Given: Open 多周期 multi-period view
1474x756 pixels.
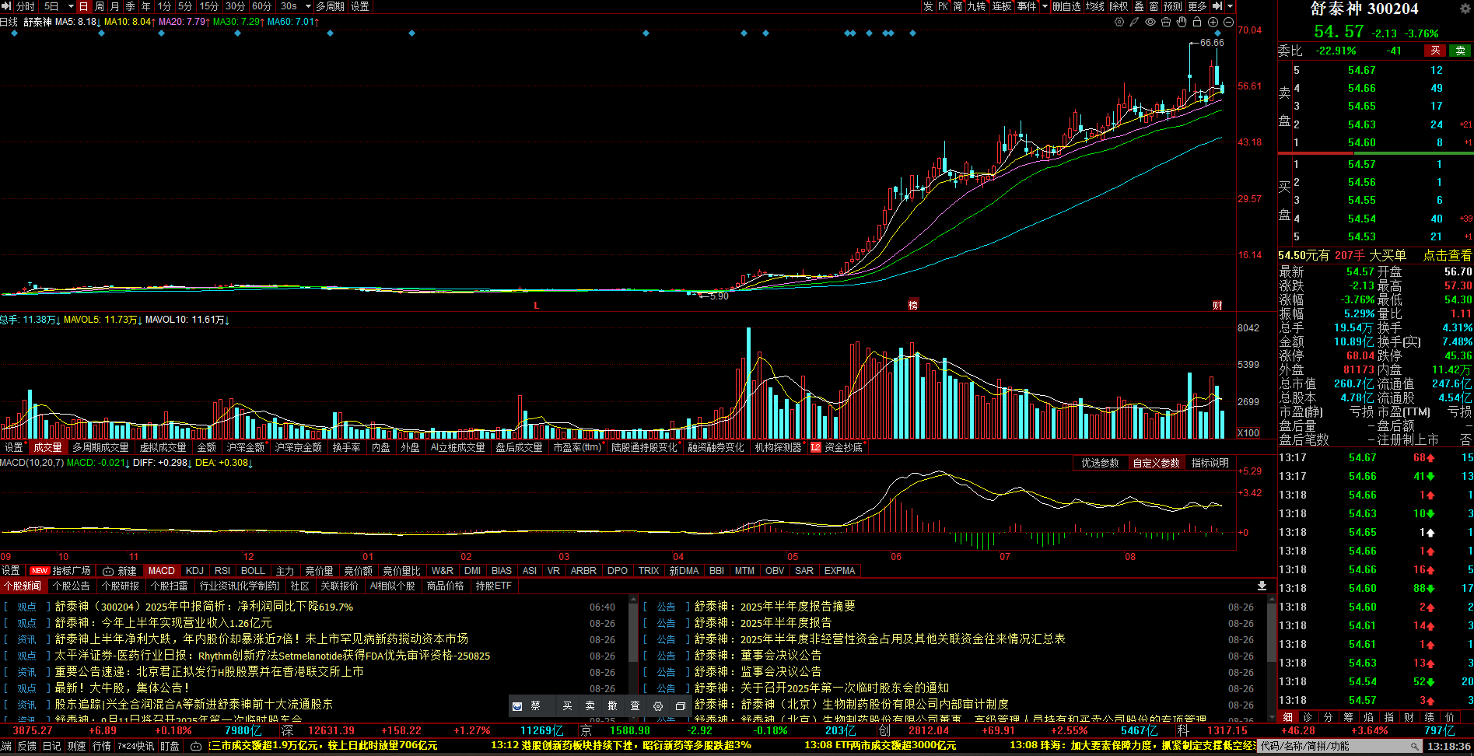Looking at the screenshot, I should pyautogui.click(x=330, y=6).
